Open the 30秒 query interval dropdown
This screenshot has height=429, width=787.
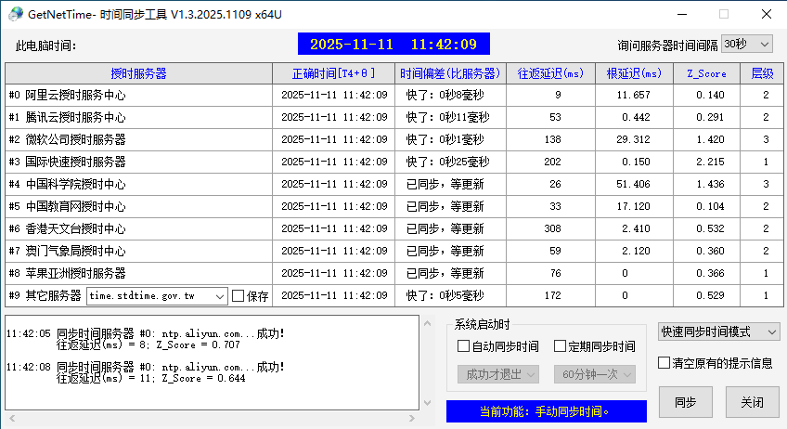tap(747, 45)
